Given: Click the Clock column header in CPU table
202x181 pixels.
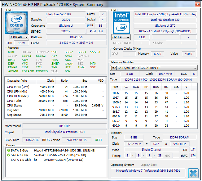Looking at the screenshot, I should (x=46, y=81).
